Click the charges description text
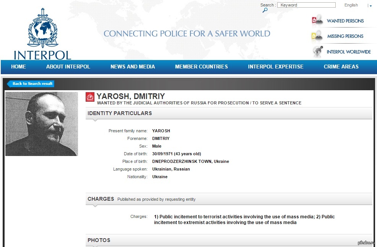Screen dimensions: 377x247 point(244,219)
